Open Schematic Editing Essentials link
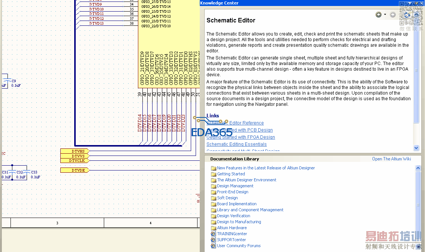 236,144
